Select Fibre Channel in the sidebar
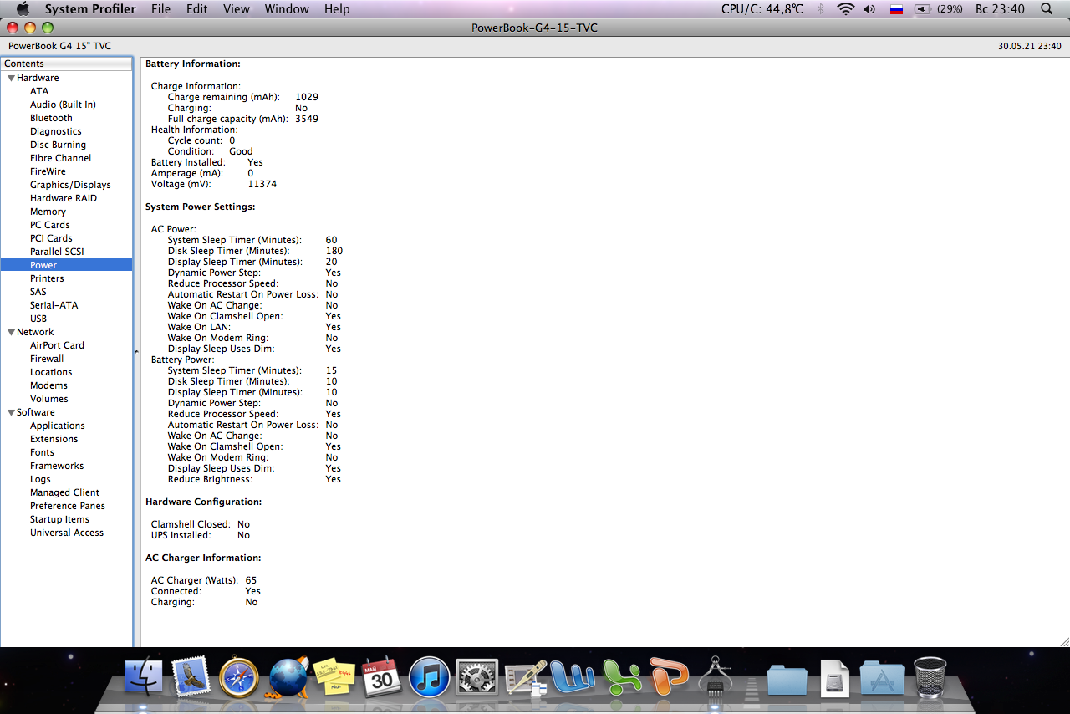The height and width of the screenshot is (714, 1070). tap(66, 158)
